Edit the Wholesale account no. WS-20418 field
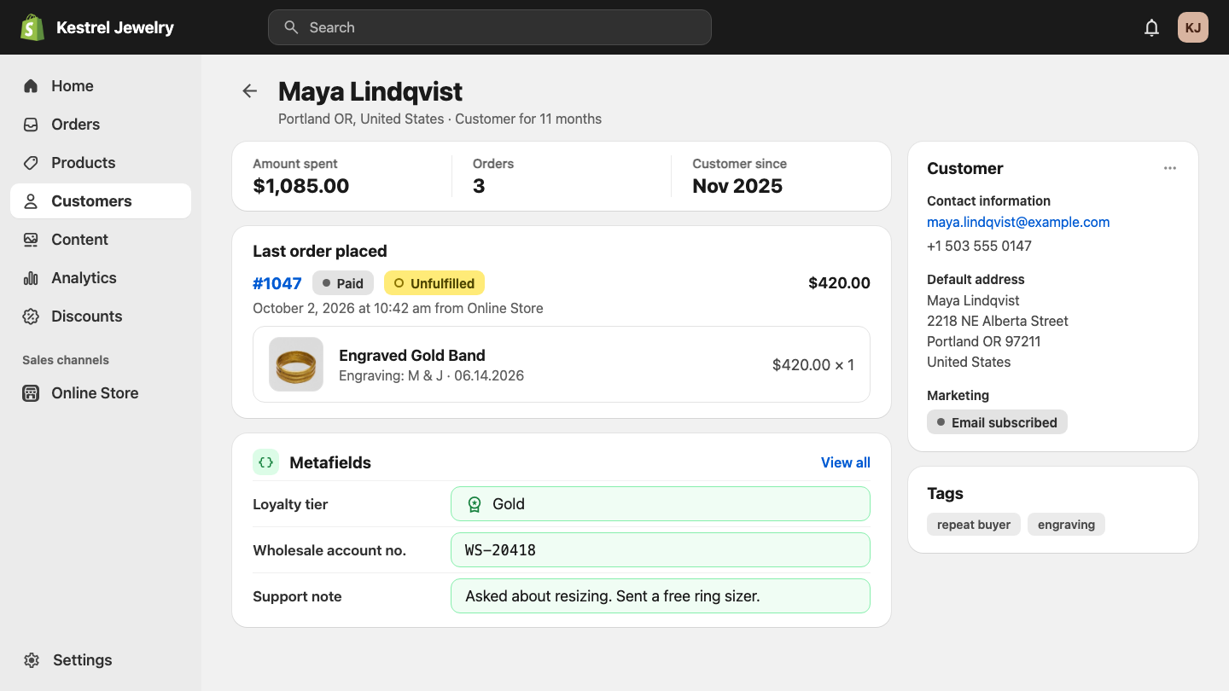 tap(661, 550)
